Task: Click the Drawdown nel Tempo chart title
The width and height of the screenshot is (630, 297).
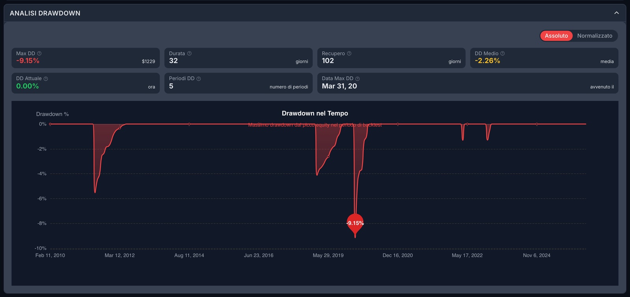Action: point(315,113)
